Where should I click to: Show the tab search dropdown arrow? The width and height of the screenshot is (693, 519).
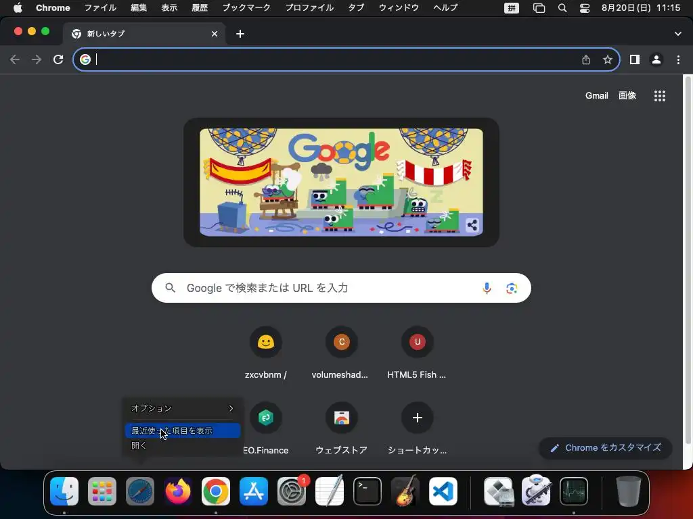point(678,34)
